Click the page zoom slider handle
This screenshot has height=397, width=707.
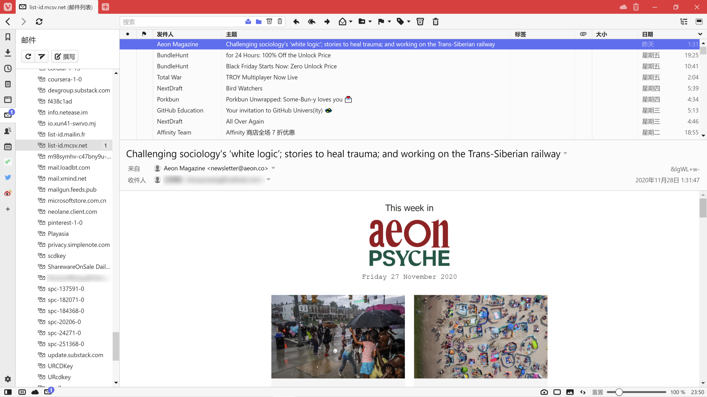619,392
